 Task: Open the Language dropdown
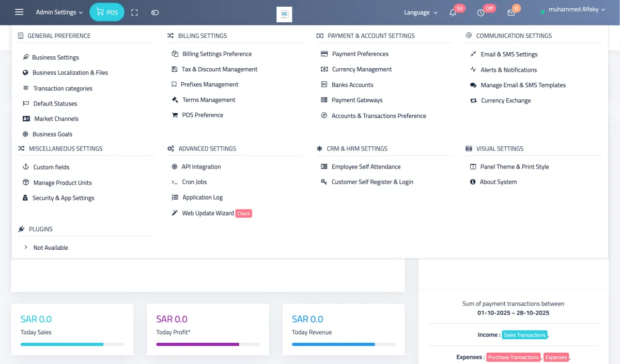(421, 12)
